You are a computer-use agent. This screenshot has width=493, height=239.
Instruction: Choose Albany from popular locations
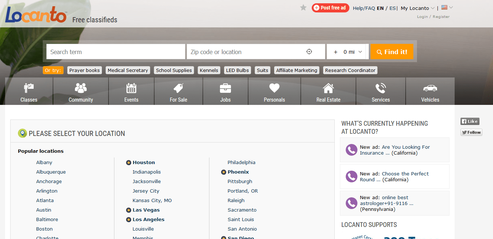pos(44,163)
